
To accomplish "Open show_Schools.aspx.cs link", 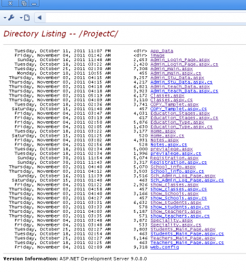I will 179,198.
